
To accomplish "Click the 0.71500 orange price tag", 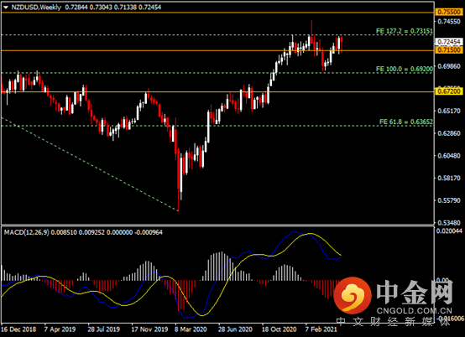I will click(x=449, y=49).
